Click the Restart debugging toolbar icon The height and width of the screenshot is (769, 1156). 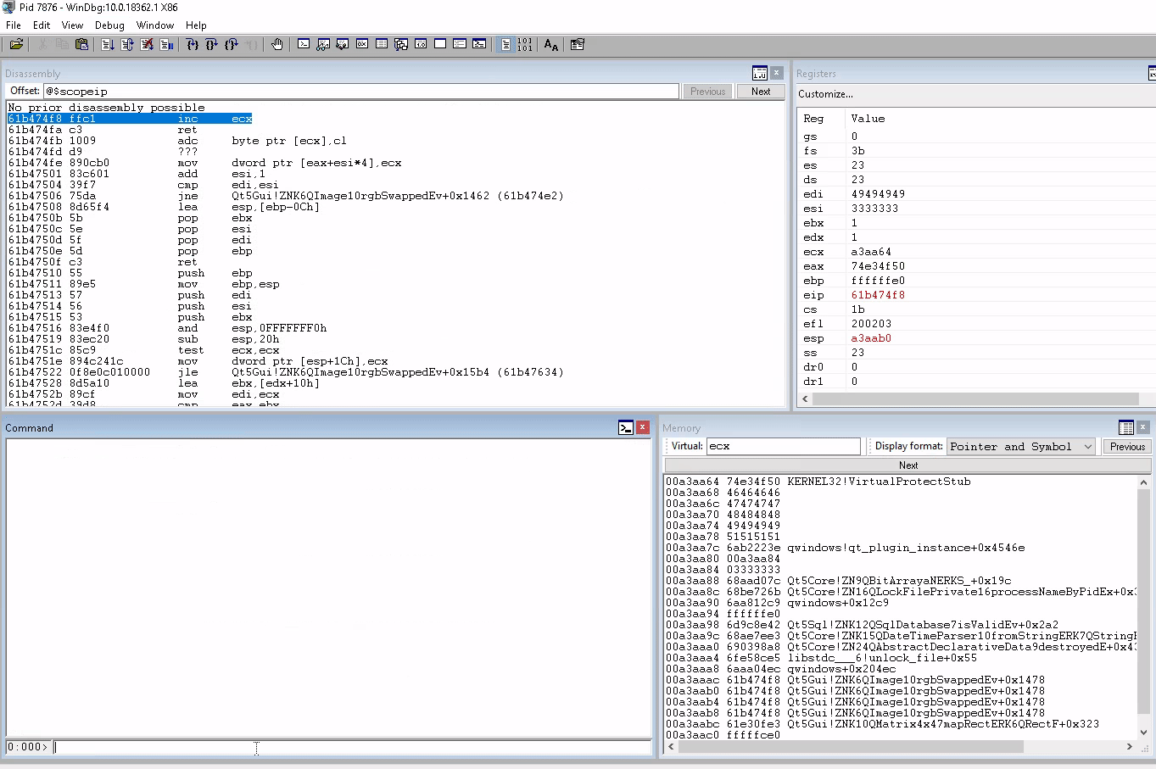tap(127, 44)
